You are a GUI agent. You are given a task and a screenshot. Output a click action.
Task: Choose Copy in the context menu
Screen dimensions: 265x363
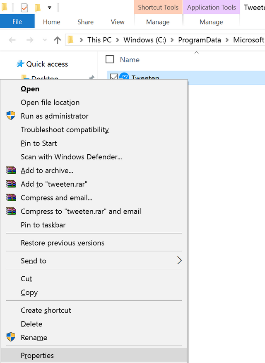click(x=94, y=292)
